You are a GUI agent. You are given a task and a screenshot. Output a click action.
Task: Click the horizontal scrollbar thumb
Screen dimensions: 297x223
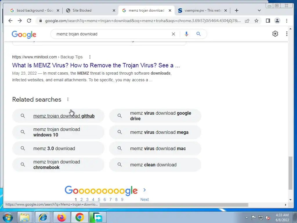tap(174, 205)
